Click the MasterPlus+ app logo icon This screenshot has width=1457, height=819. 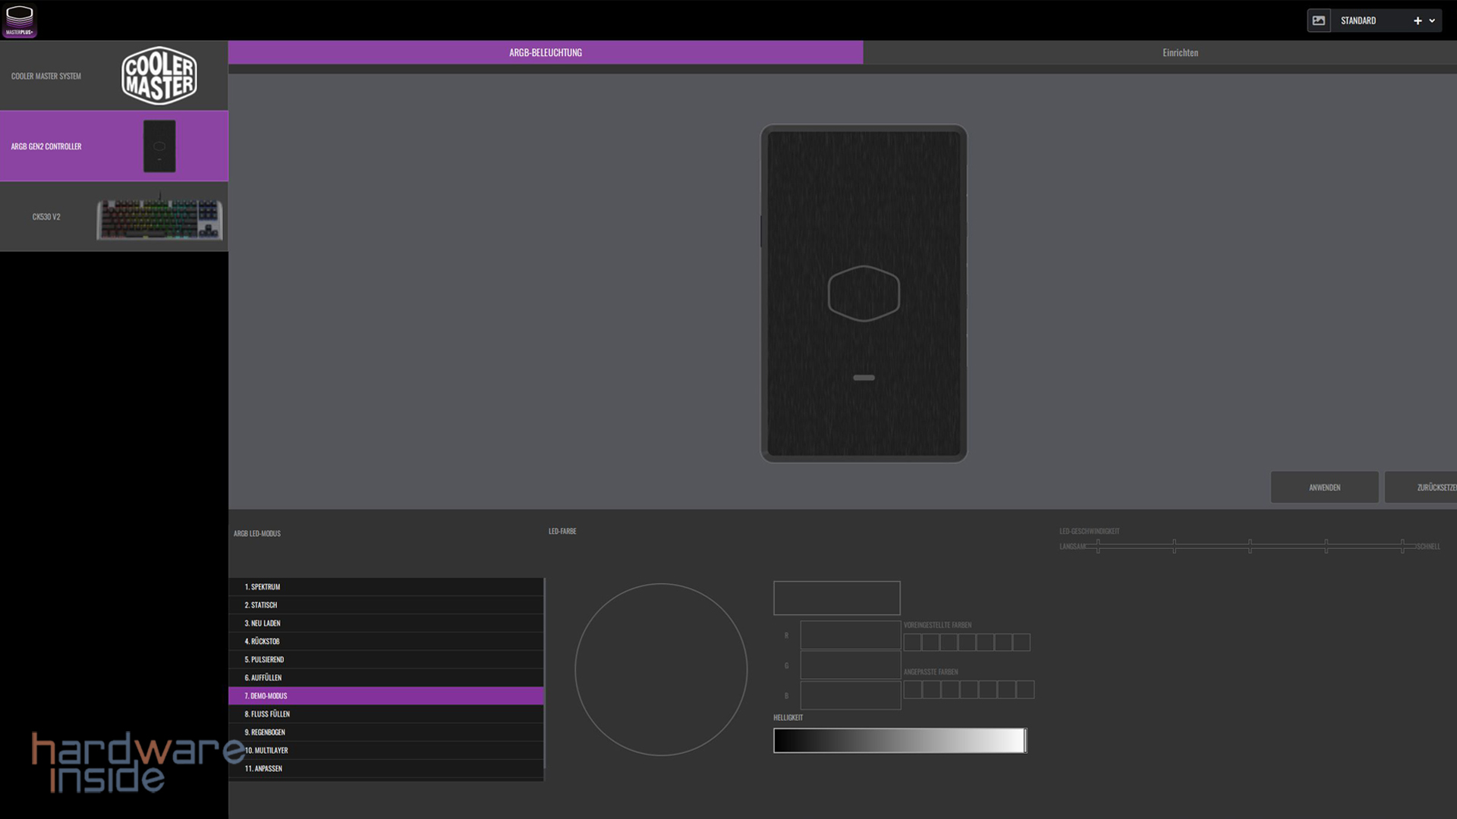[20, 20]
